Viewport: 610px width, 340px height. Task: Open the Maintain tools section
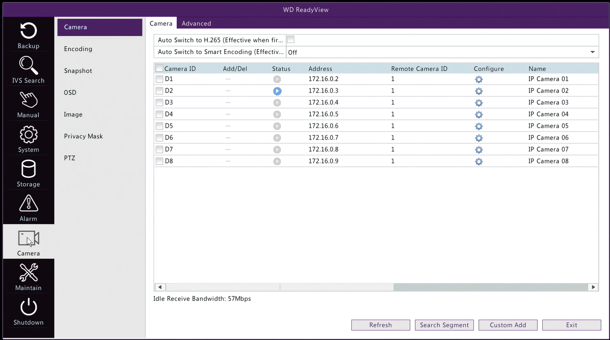(29, 277)
